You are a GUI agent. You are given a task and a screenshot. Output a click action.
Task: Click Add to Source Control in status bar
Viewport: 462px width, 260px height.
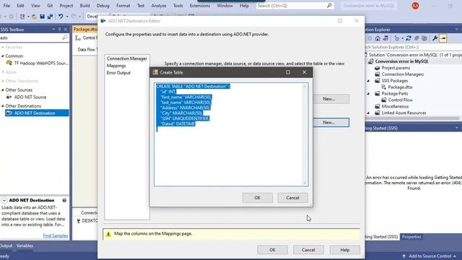point(430,256)
